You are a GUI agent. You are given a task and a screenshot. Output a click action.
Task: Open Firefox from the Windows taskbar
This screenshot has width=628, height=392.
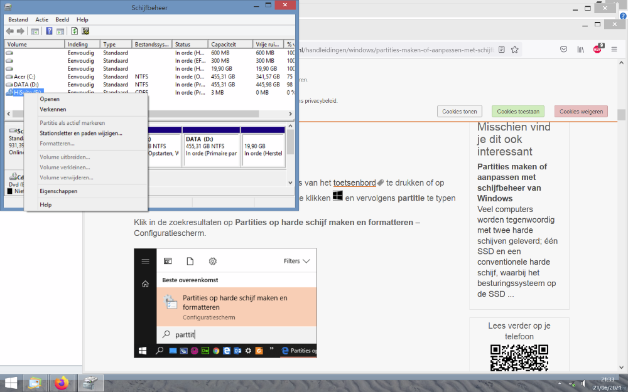62,383
